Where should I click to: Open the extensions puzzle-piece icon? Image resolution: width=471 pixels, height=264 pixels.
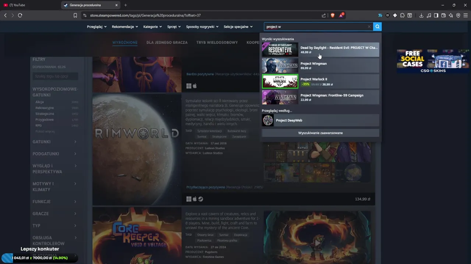[x=402, y=15]
